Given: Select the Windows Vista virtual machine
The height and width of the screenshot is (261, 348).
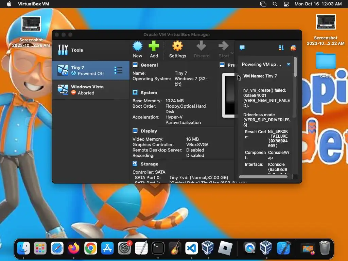Looking at the screenshot, I should tap(90, 90).
